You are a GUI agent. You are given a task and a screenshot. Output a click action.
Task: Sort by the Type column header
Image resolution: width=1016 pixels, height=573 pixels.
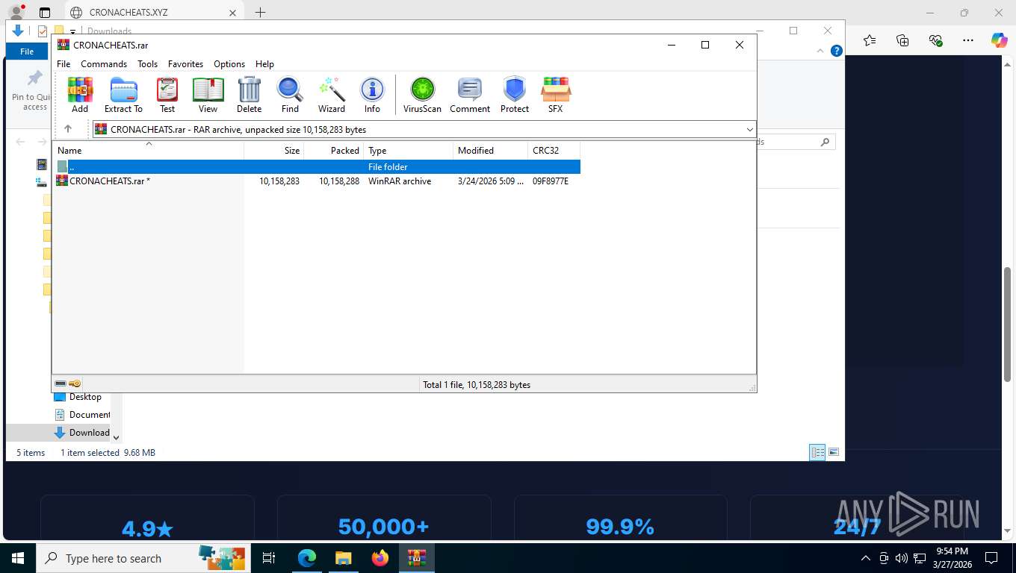click(x=409, y=150)
